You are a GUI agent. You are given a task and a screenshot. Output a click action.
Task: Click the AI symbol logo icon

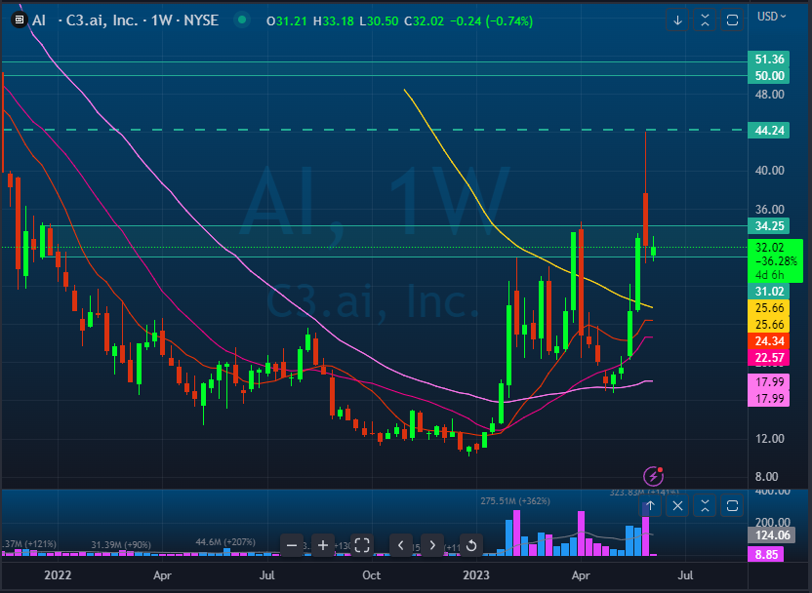[20, 20]
